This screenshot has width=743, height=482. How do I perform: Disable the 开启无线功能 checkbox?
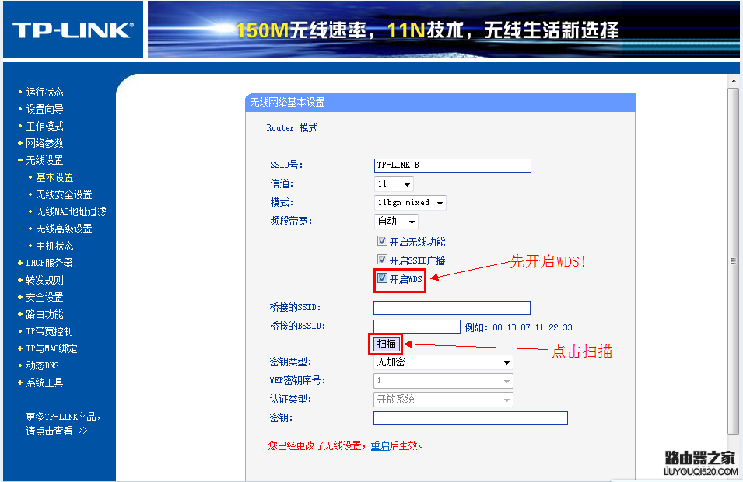(381, 241)
